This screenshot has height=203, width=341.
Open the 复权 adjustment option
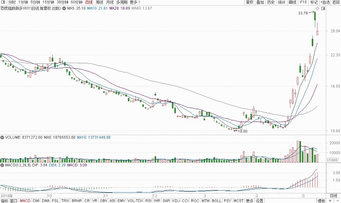pyautogui.click(x=249, y=2)
